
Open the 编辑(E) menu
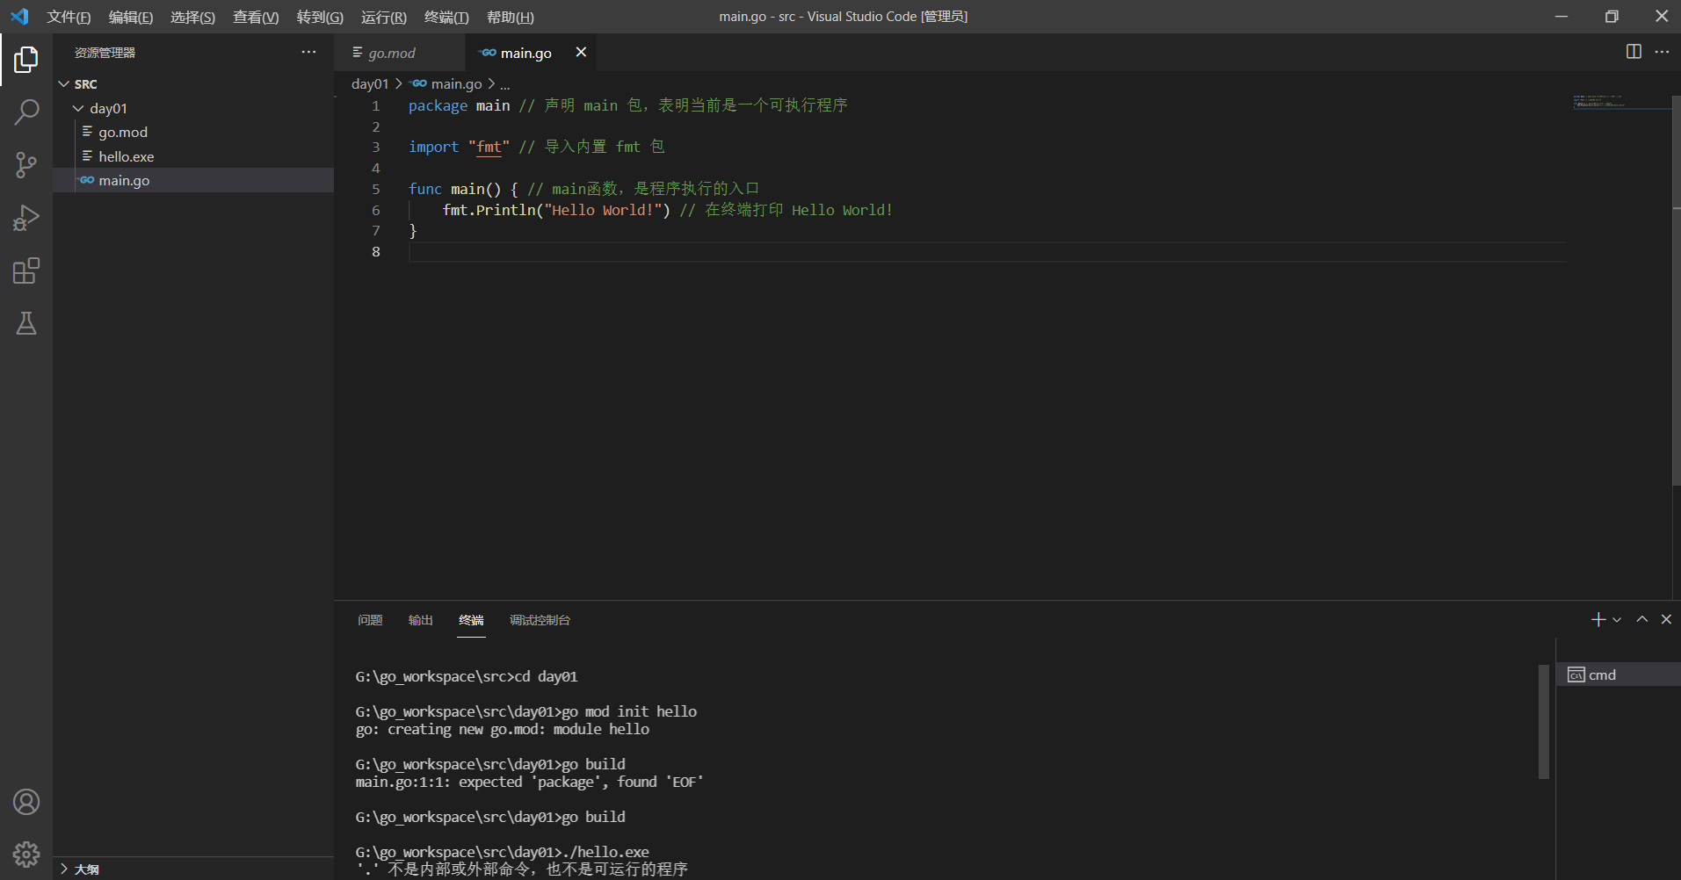131,17
